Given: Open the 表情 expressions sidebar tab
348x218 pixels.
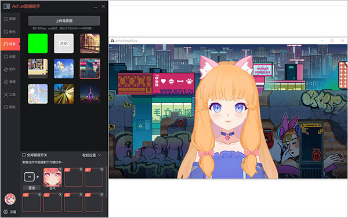Looking at the screenshot, I should (x=10, y=82).
